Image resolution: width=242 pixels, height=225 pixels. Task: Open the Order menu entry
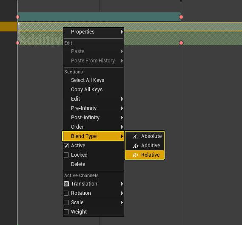point(94,127)
